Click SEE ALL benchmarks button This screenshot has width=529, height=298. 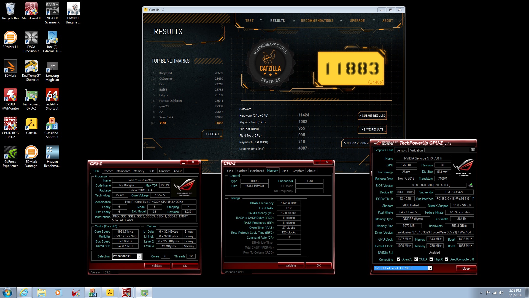pos(212,134)
